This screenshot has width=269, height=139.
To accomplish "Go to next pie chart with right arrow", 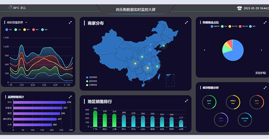I will [262, 50].
